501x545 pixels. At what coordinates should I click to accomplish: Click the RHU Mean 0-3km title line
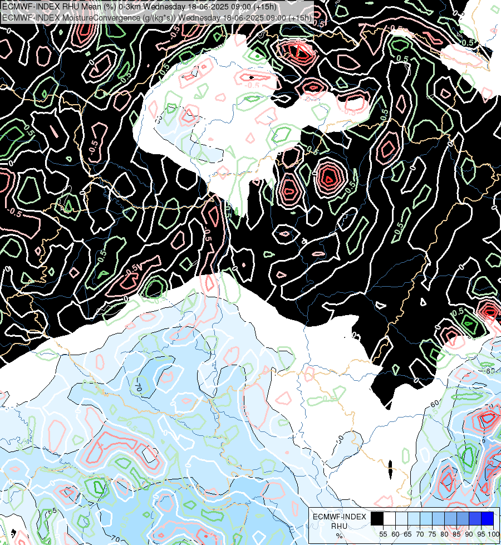(139, 7)
